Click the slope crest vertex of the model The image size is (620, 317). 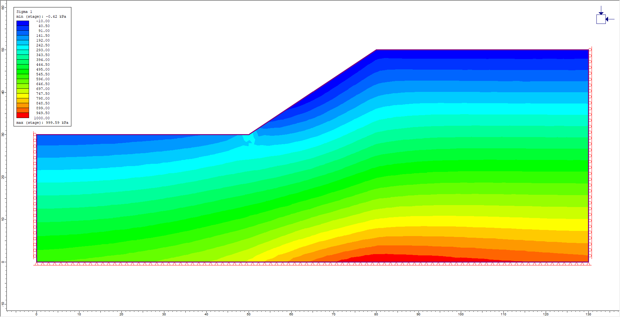(x=376, y=50)
